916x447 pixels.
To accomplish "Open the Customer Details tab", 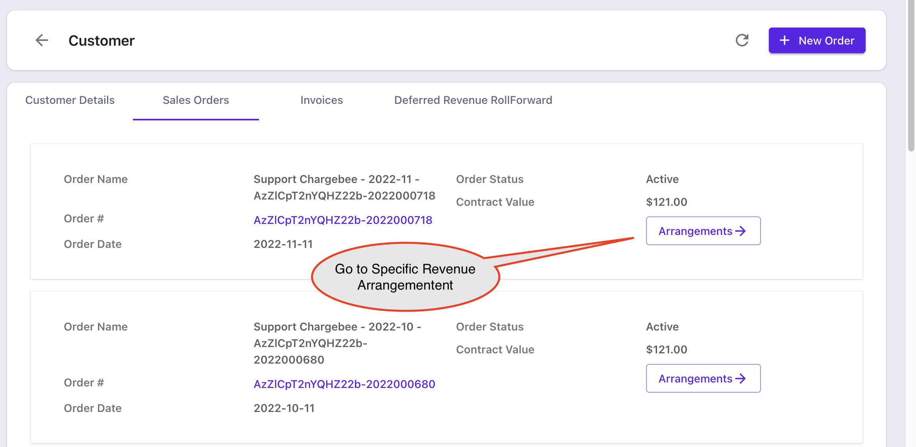I will point(70,100).
